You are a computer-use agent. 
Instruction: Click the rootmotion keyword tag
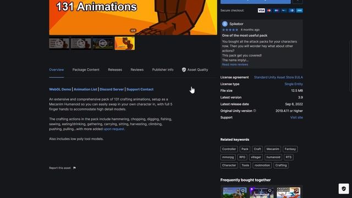click(262, 165)
